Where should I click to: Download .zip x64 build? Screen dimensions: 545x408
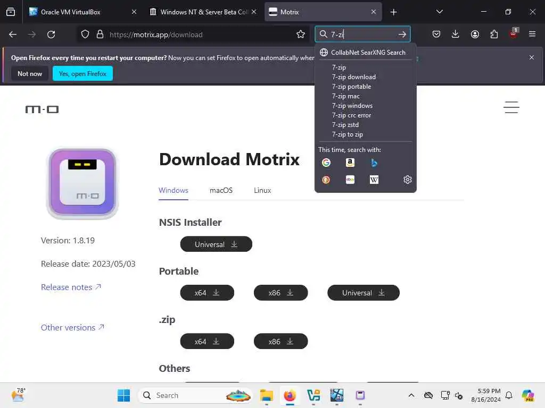(207, 342)
